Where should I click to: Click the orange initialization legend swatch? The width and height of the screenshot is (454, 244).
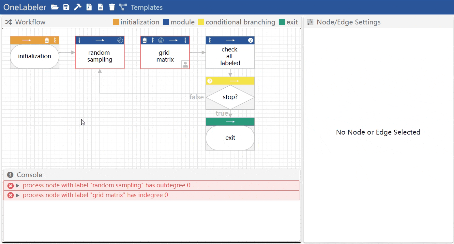[x=116, y=22]
